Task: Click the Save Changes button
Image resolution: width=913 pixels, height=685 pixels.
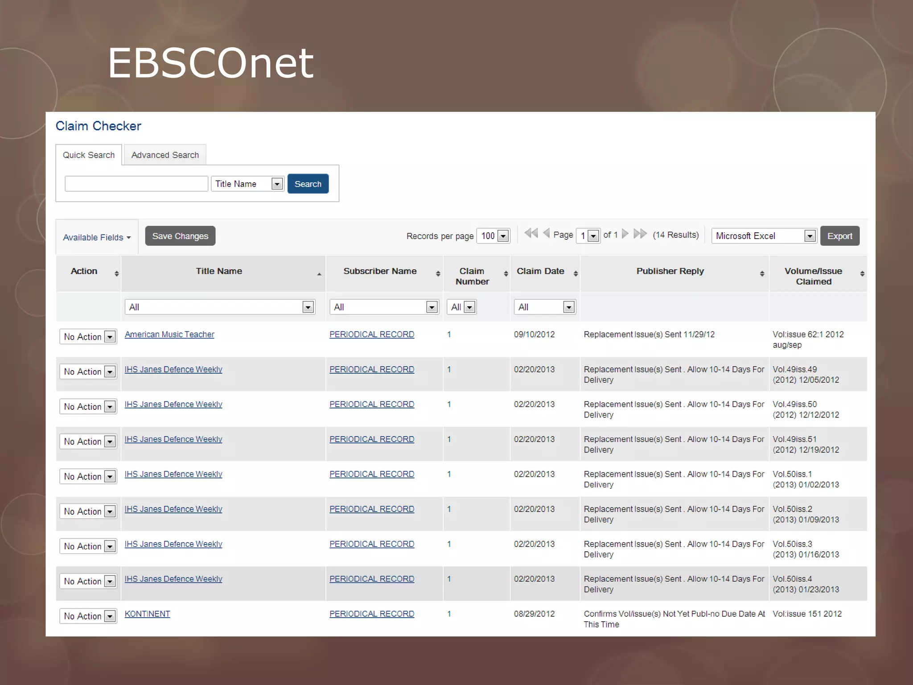Action: pyautogui.click(x=180, y=236)
